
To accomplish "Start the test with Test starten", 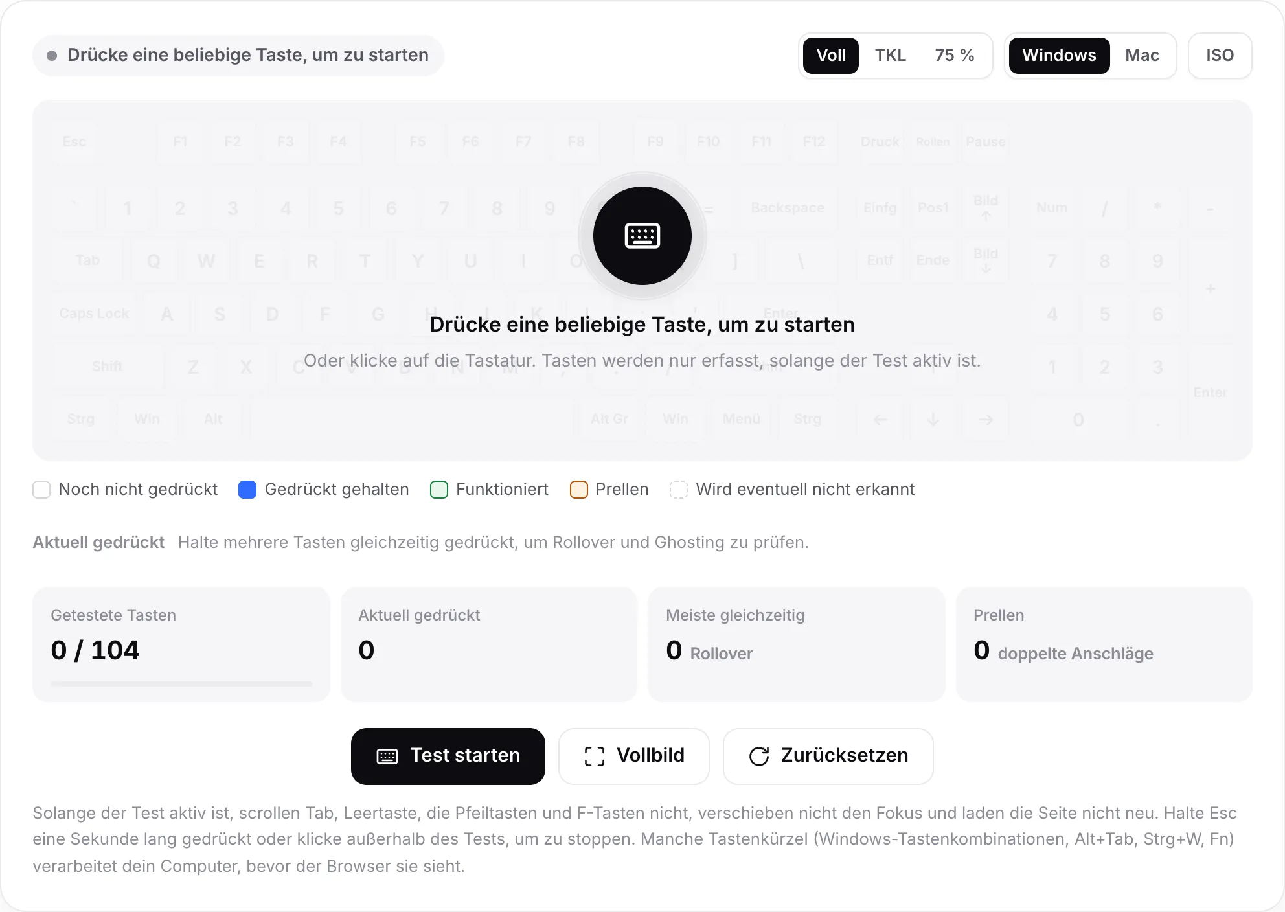I will [448, 756].
